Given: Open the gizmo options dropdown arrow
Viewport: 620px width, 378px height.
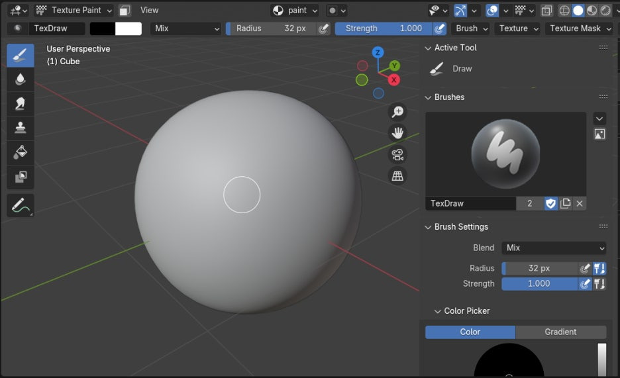Looking at the screenshot, I should [474, 11].
